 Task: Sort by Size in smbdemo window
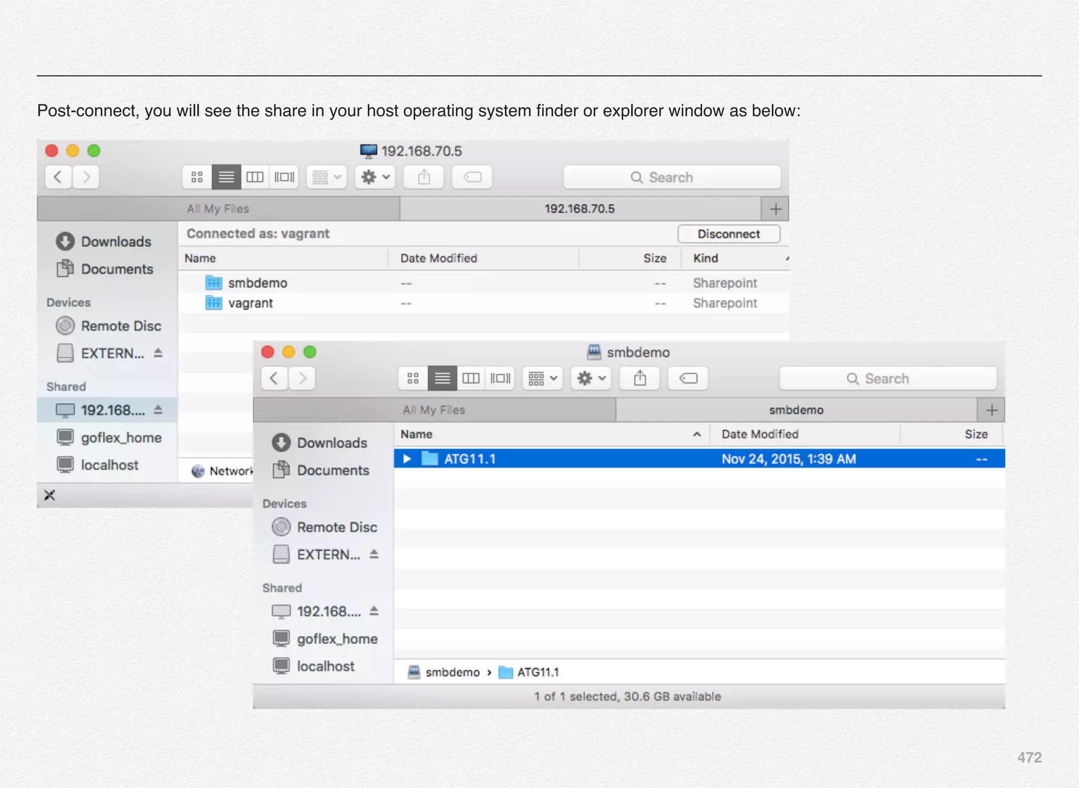coord(952,435)
